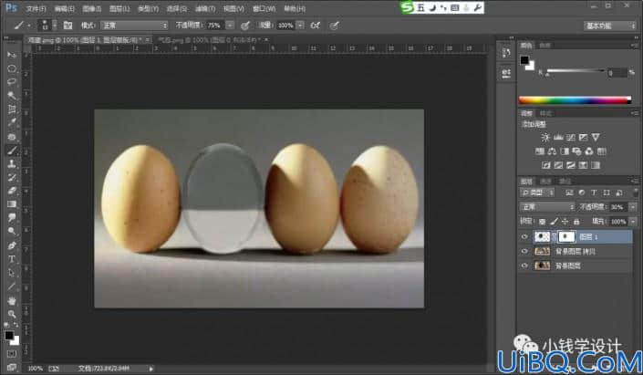Open workspace 基本功能 dropdown

(x=610, y=26)
